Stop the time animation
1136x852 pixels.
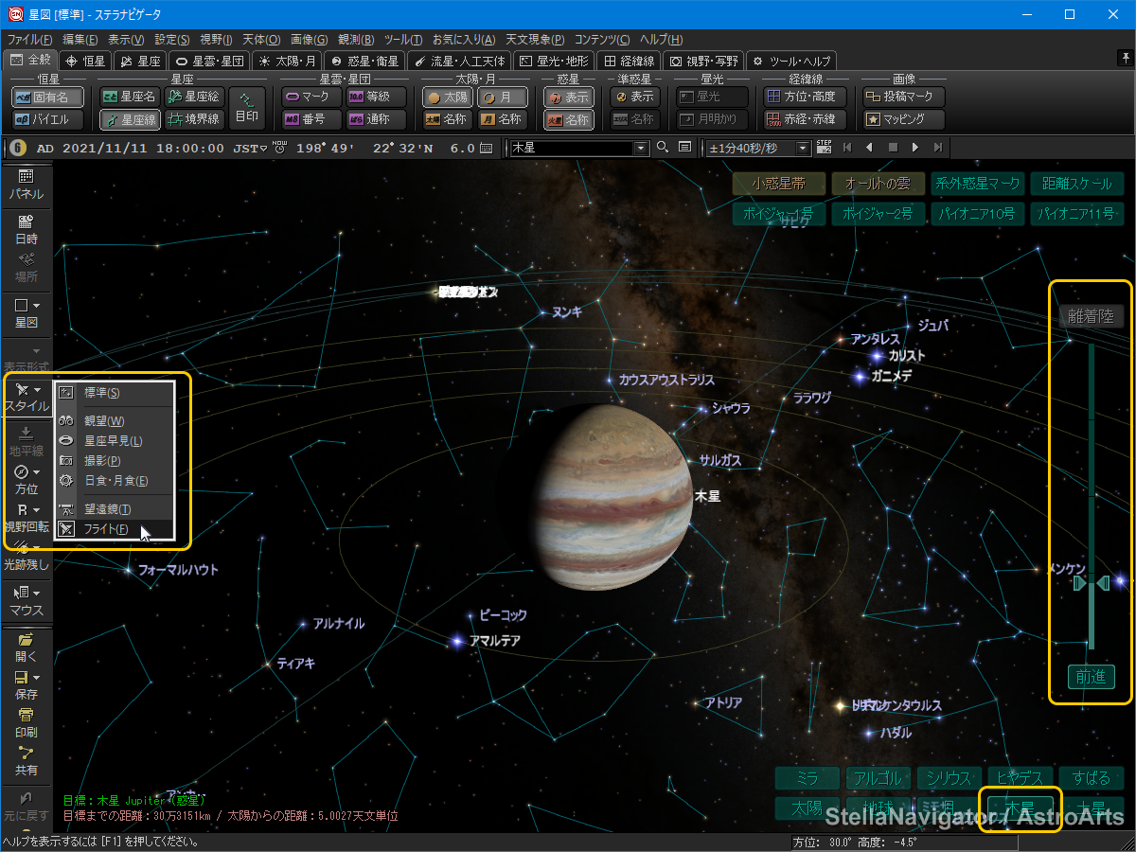coord(893,148)
